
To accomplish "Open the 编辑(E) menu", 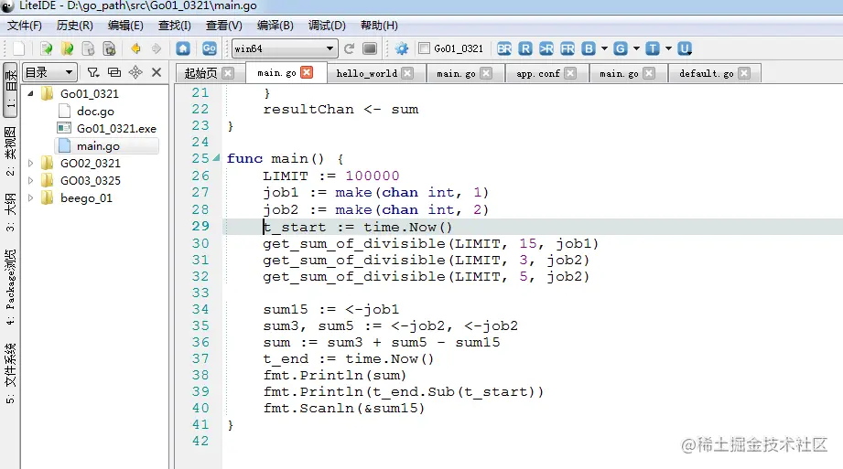I will (x=125, y=26).
